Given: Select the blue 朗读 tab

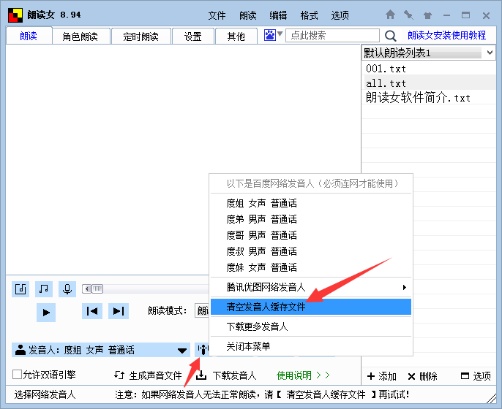Looking at the screenshot, I should (29, 36).
